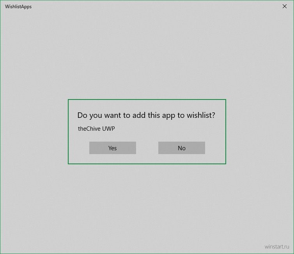Click the 'Do you want to add this app to wishlist?' heading
294x254 pixels.
(x=146, y=115)
